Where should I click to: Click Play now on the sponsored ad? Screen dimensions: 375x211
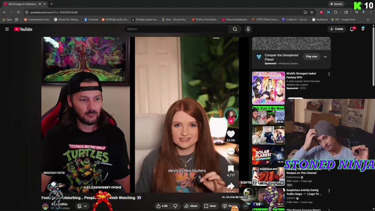pos(311,57)
